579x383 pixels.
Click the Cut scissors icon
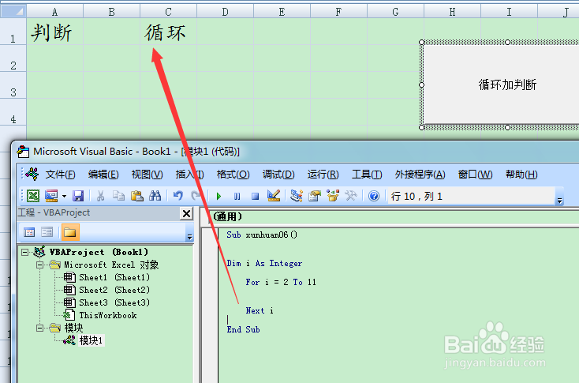click(100, 196)
